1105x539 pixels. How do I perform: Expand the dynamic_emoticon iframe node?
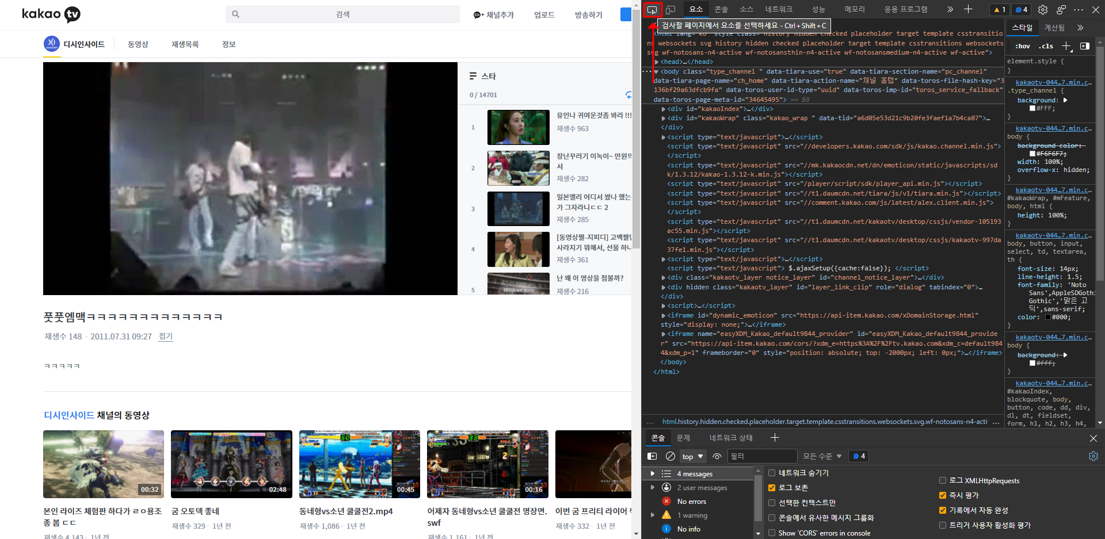664,315
